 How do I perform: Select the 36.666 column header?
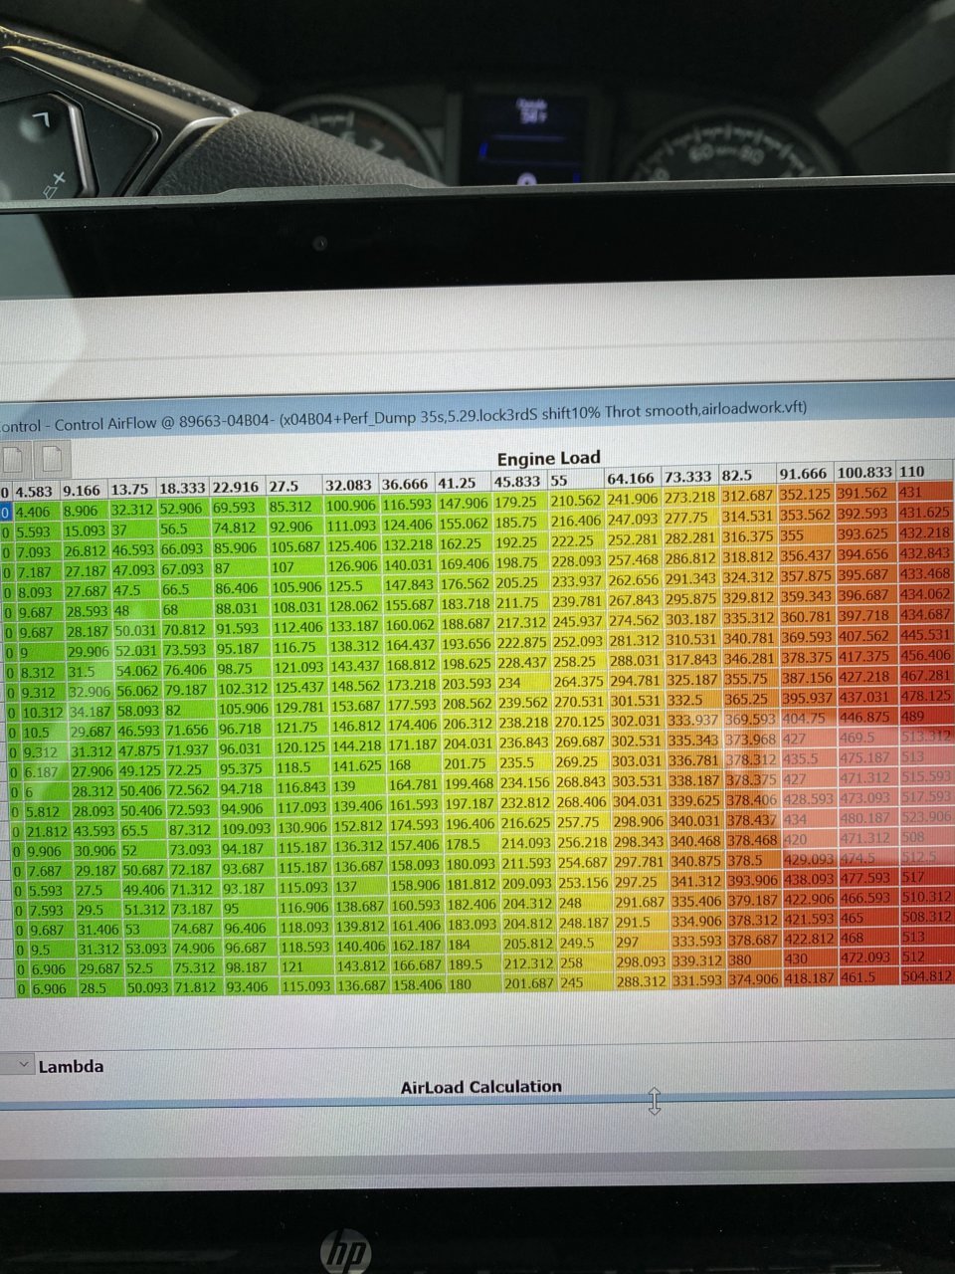408,484
